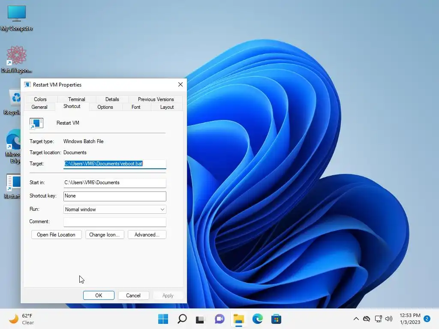Cancel the Restart VM Properties dialog
Screen dimensions: 439x329
(133, 296)
